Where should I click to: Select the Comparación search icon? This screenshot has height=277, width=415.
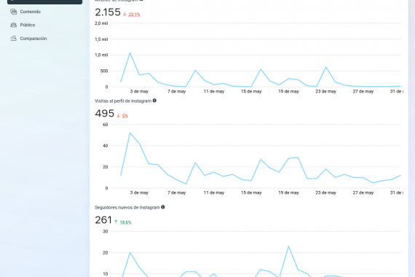[x=14, y=39]
